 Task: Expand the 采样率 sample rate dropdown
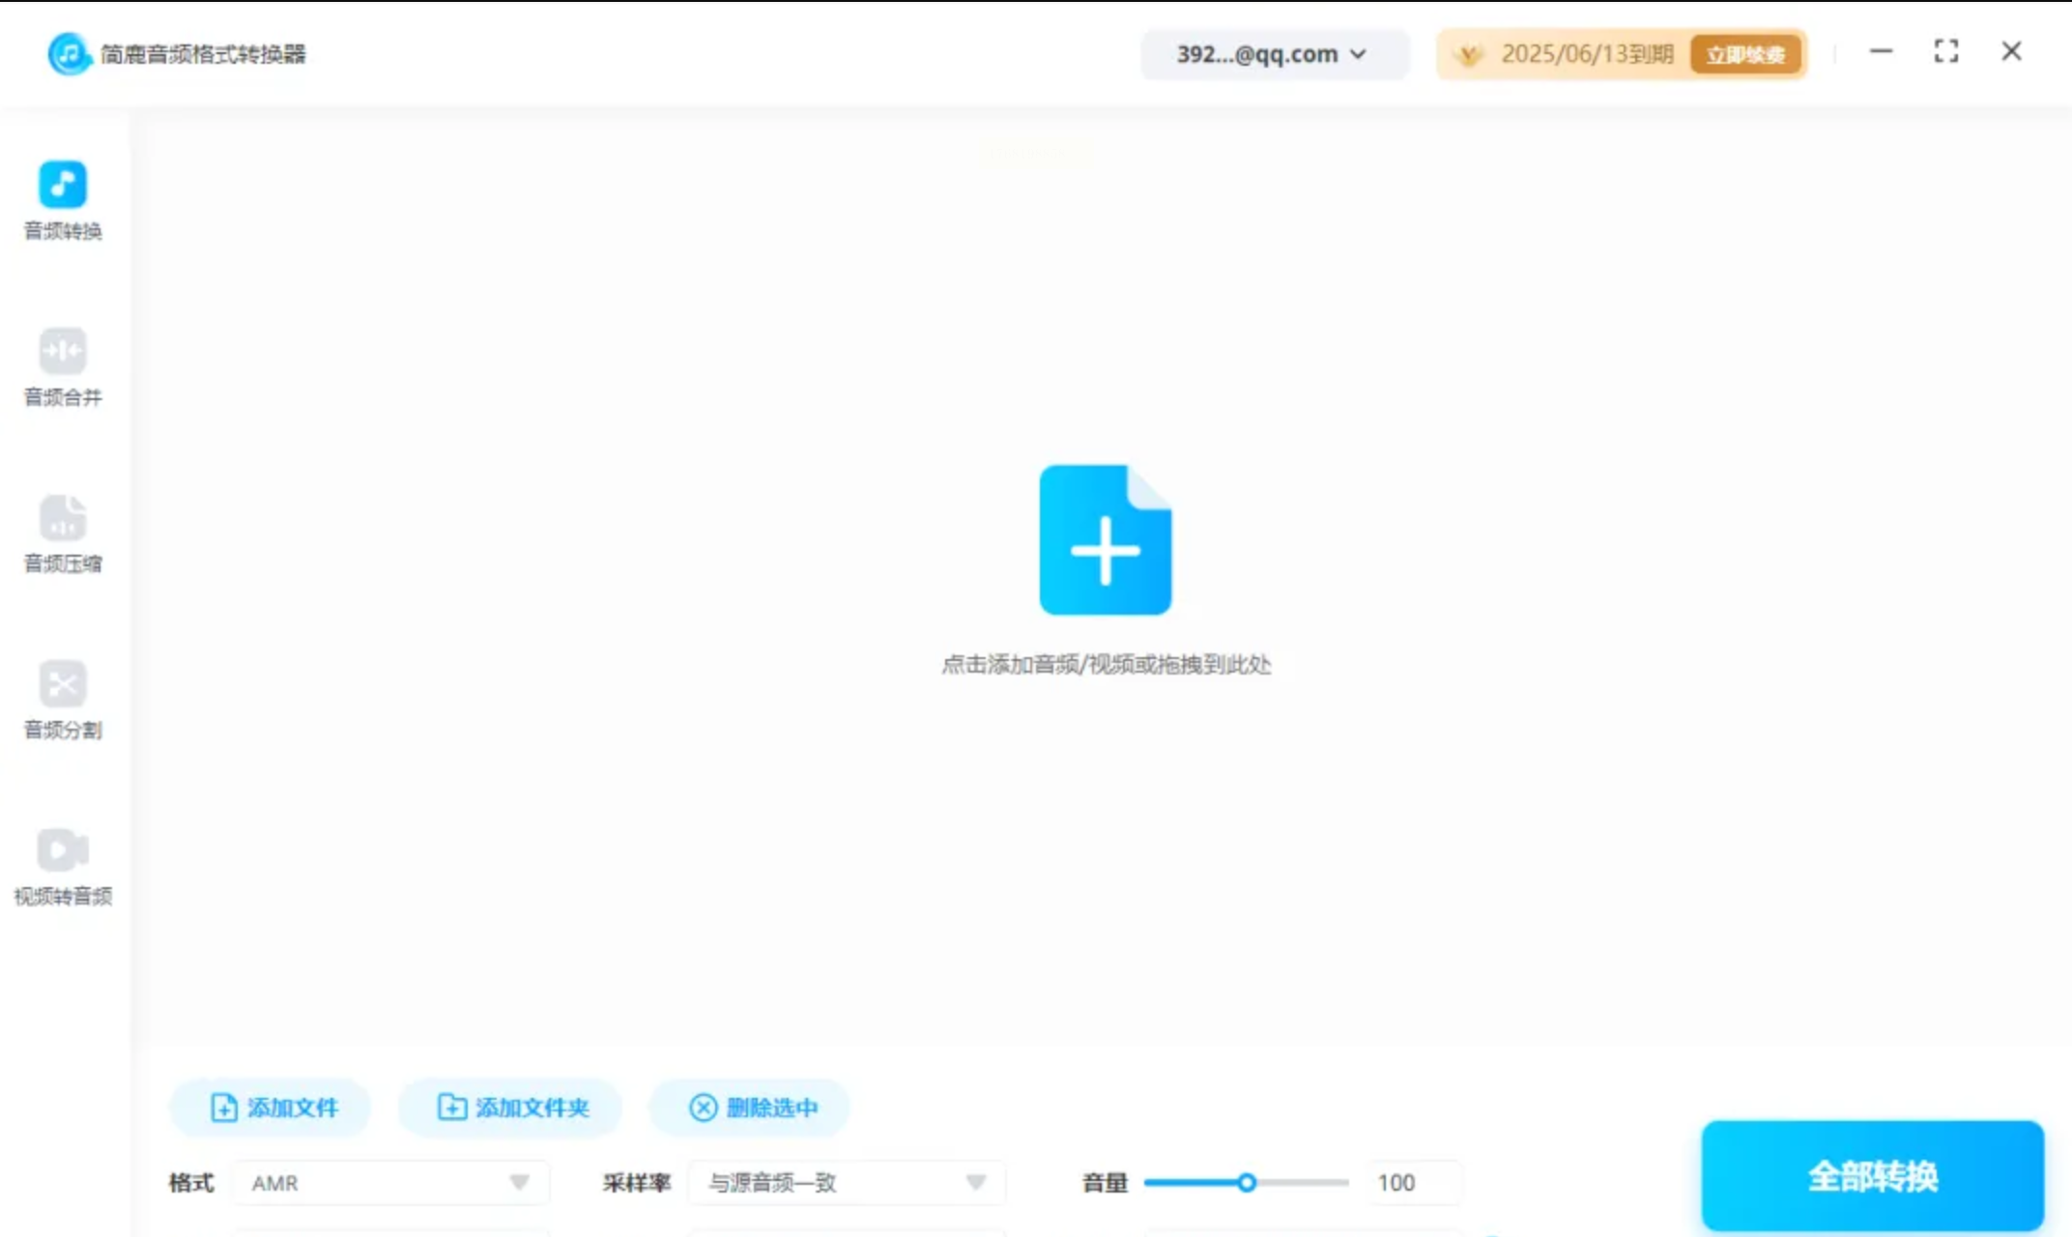coord(847,1182)
